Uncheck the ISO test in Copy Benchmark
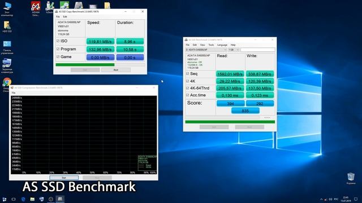 pos(58,41)
